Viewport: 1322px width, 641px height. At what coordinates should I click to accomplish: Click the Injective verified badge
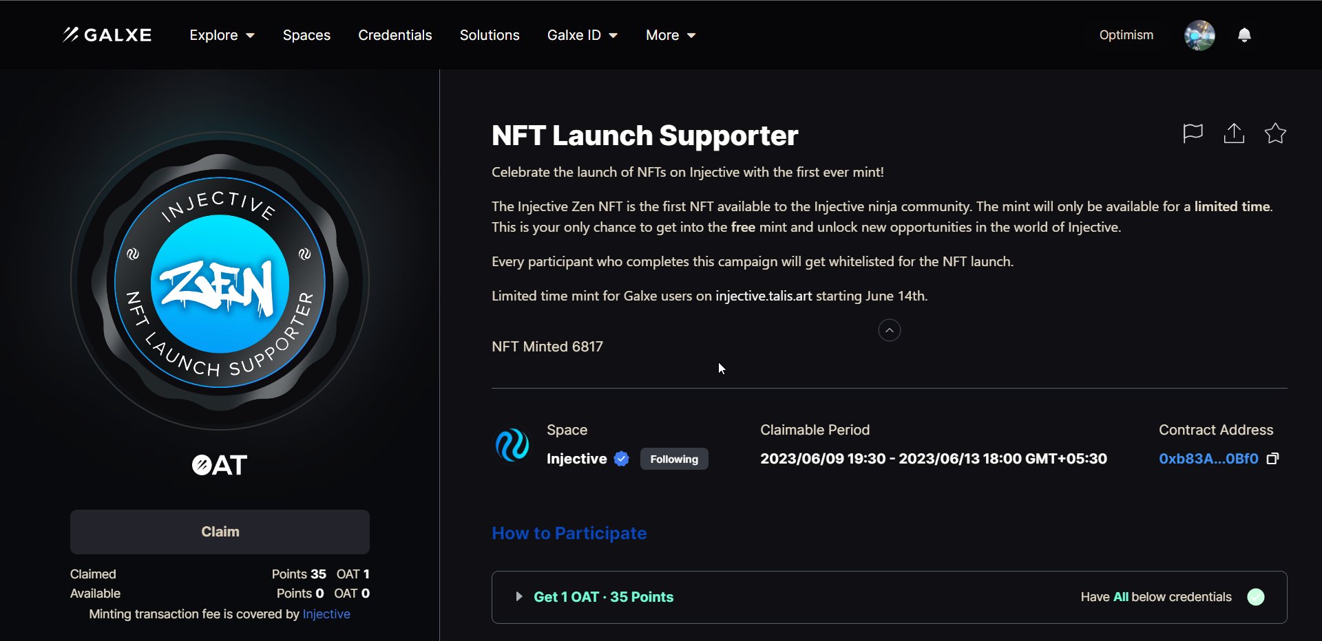[622, 459]
